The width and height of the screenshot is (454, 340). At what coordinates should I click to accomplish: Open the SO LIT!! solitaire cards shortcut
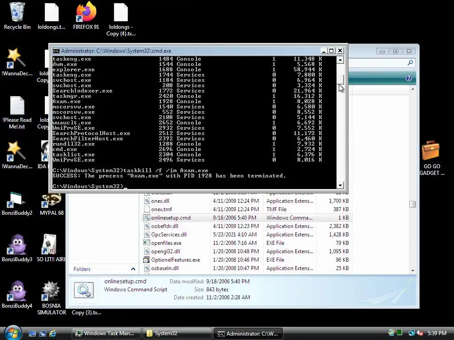coord(51,248)
